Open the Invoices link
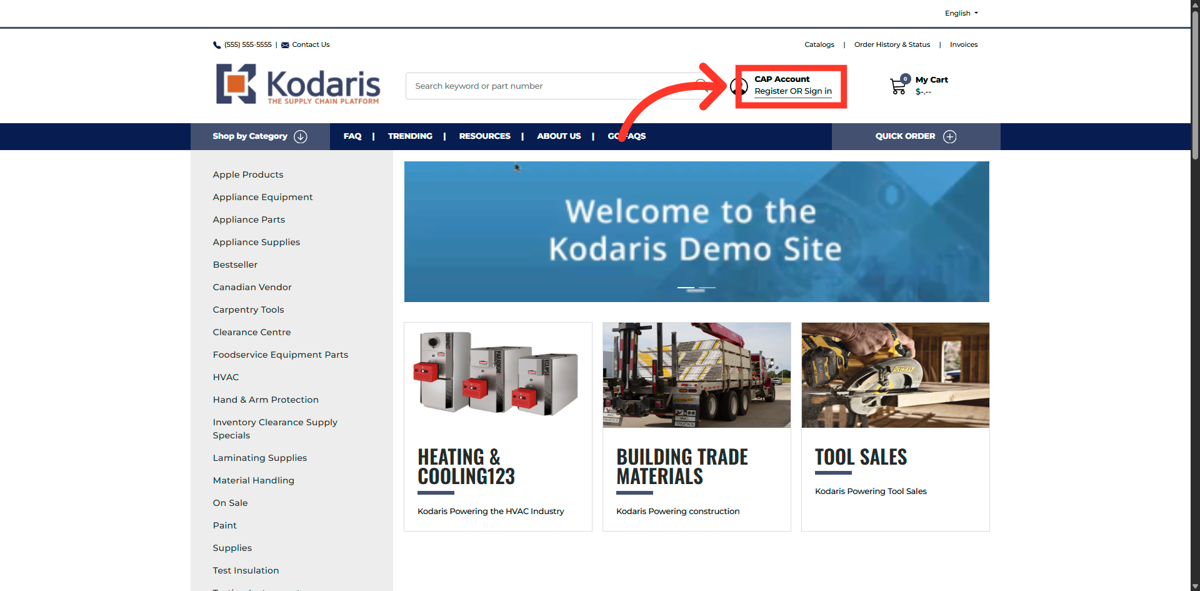 tap(964, 45)
